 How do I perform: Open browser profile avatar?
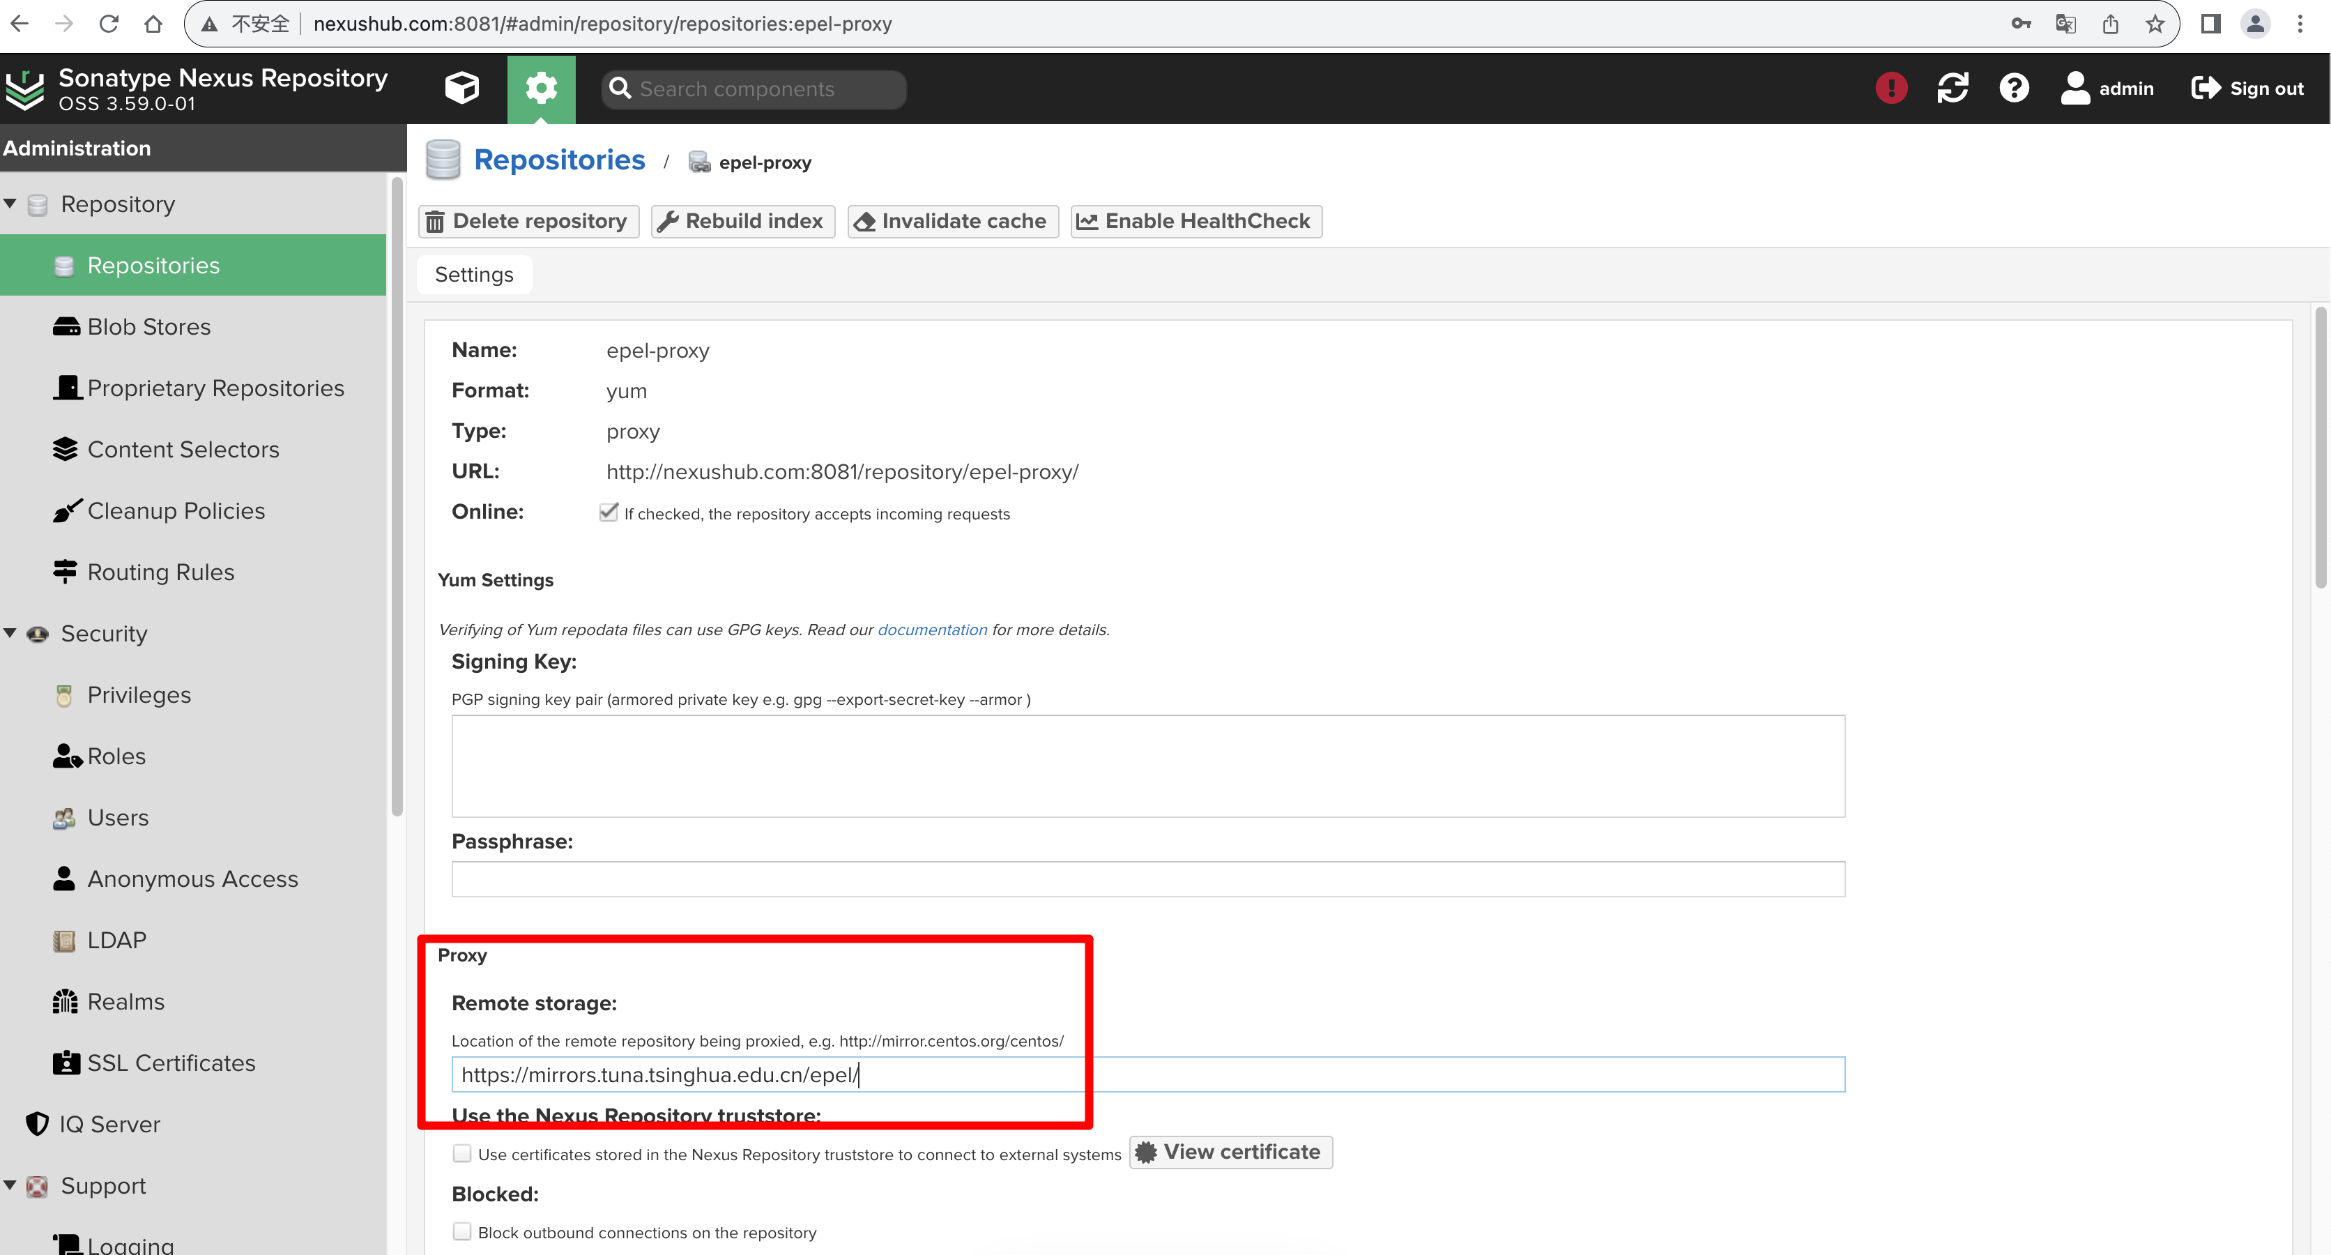(x=2255, y=24)
